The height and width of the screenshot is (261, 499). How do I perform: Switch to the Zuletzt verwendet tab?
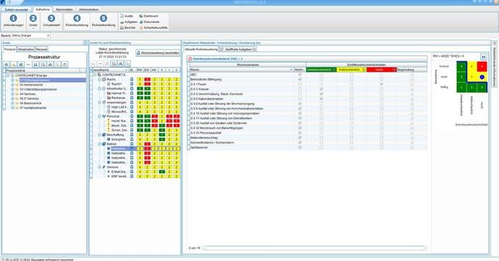(x=16, y=9)
